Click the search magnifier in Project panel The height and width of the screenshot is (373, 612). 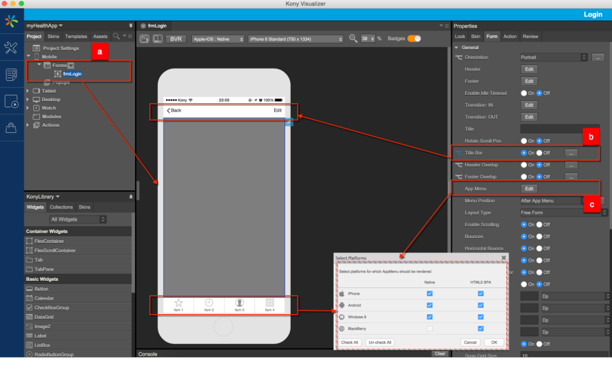[x=116, y=36]
